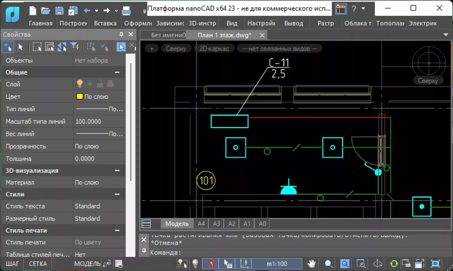Switch to the Электрик ribbon tab
Screen dimensions: 453x271
[422, 23]
